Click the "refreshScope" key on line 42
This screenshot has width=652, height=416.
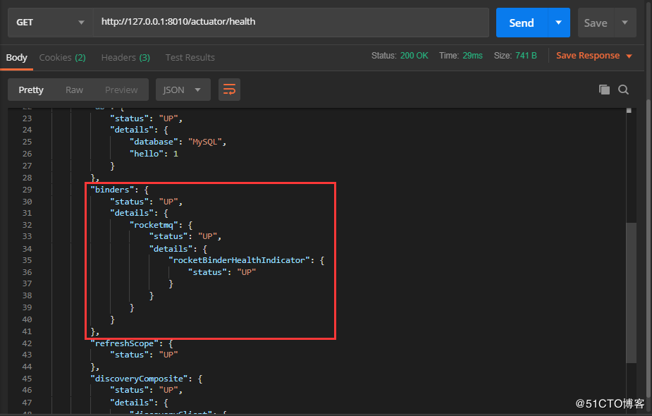coord(124,343)
